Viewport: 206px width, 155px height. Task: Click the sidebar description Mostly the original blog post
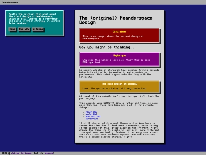point(34,19)
